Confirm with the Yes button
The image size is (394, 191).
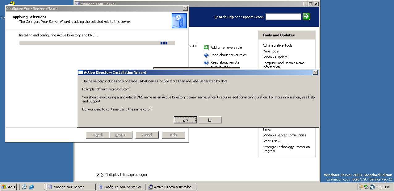[185, 120]
